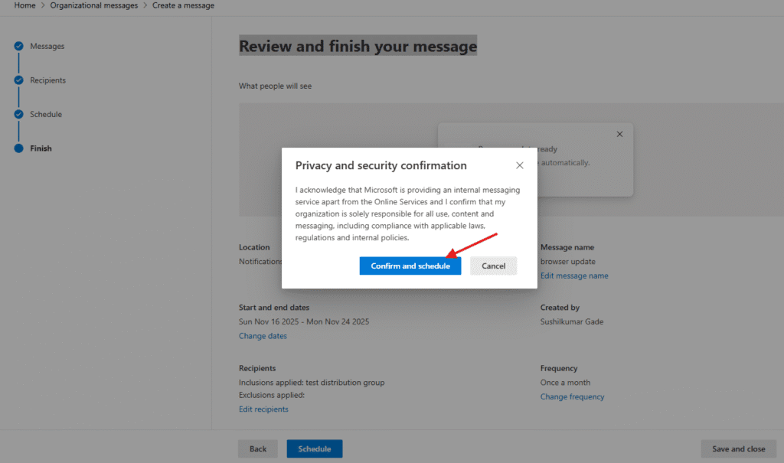Go to Home breadcrumb
Image resolution: width=784 pixels, height=463 pixels.
[x=24, y=5]
